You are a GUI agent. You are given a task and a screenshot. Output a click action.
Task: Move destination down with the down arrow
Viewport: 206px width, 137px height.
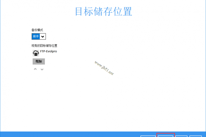(x=42, y=69)
